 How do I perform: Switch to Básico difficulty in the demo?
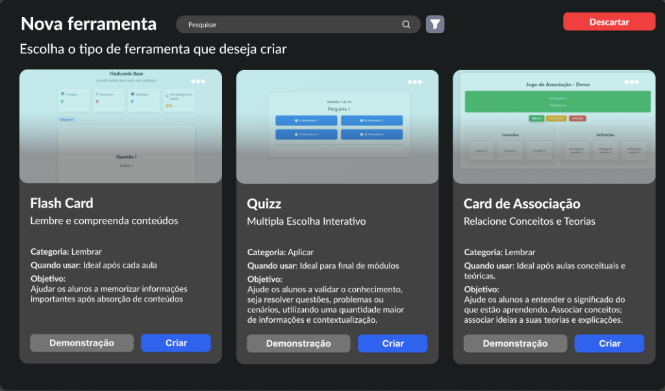(x=536, y=118)
